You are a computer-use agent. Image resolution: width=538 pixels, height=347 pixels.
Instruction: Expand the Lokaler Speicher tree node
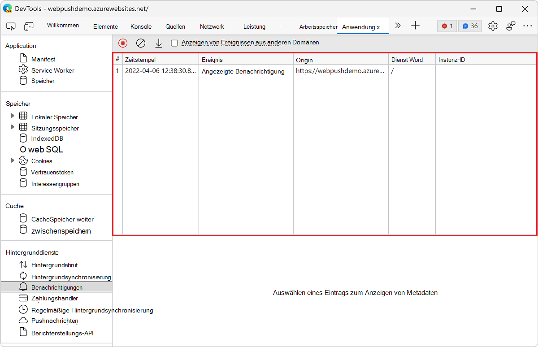click(13, 116)
